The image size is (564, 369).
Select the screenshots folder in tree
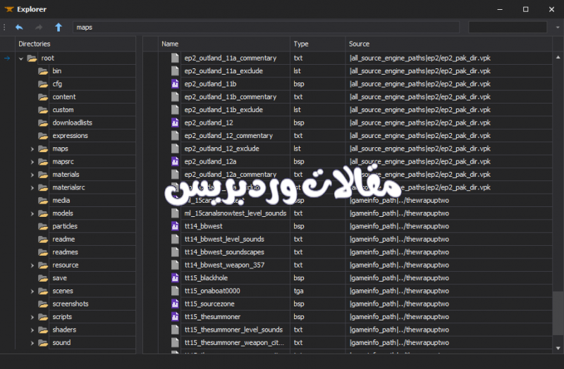[x=70, y=304]
